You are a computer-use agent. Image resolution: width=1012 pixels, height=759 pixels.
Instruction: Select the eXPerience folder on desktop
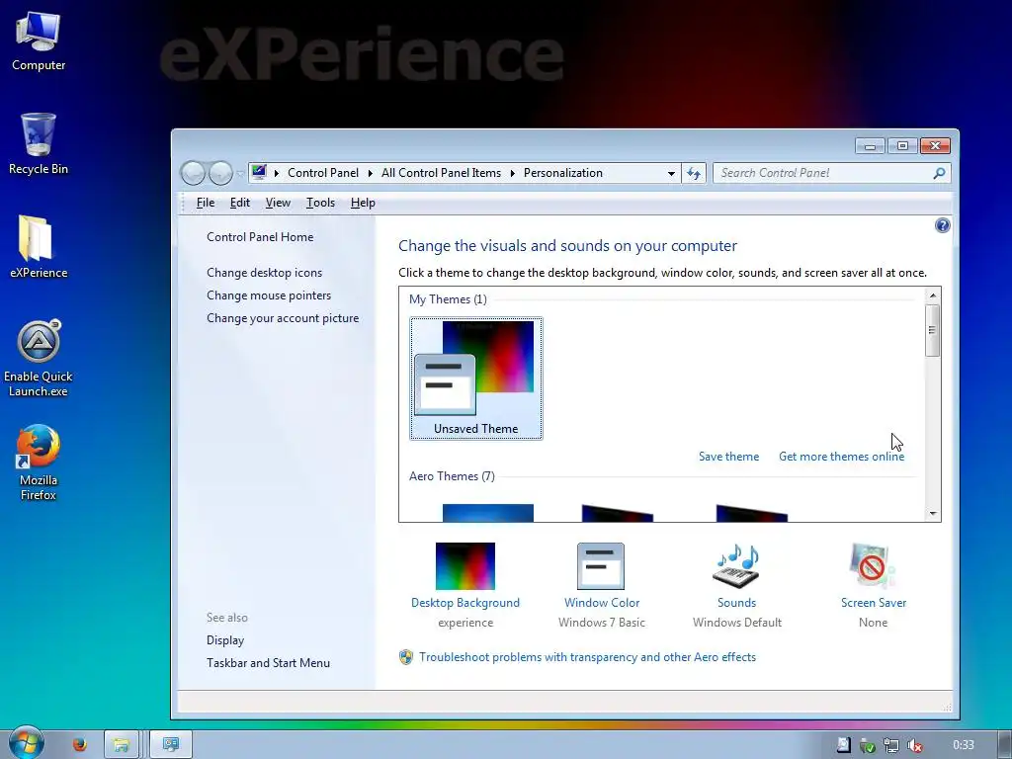pyautogui.click(x=39, y=247)
